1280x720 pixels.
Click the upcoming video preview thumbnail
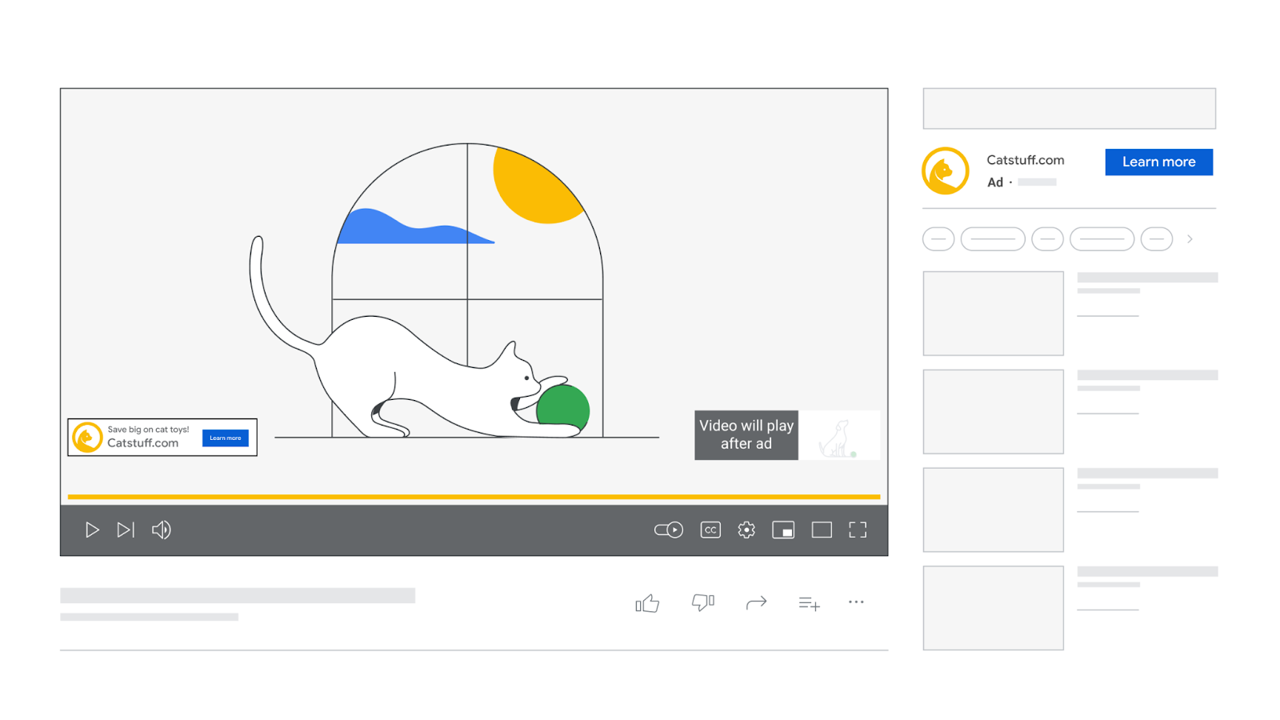click(839, 434)
